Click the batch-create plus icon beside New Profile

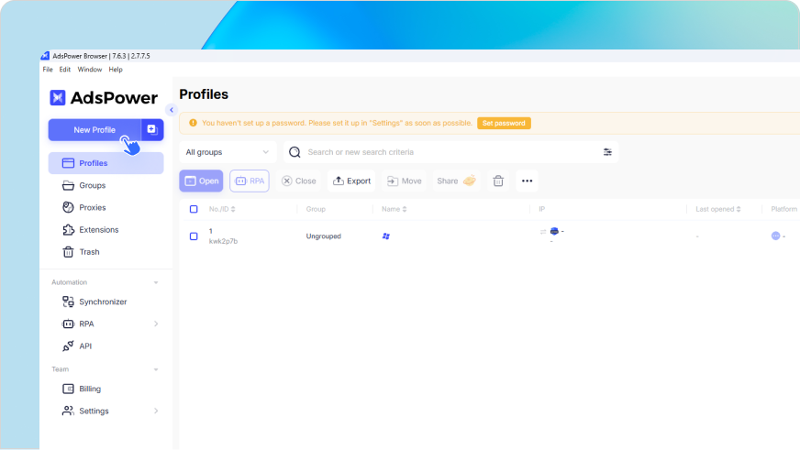point(152,130)
